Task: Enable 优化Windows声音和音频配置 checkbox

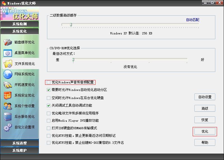Action: [48, 82]
